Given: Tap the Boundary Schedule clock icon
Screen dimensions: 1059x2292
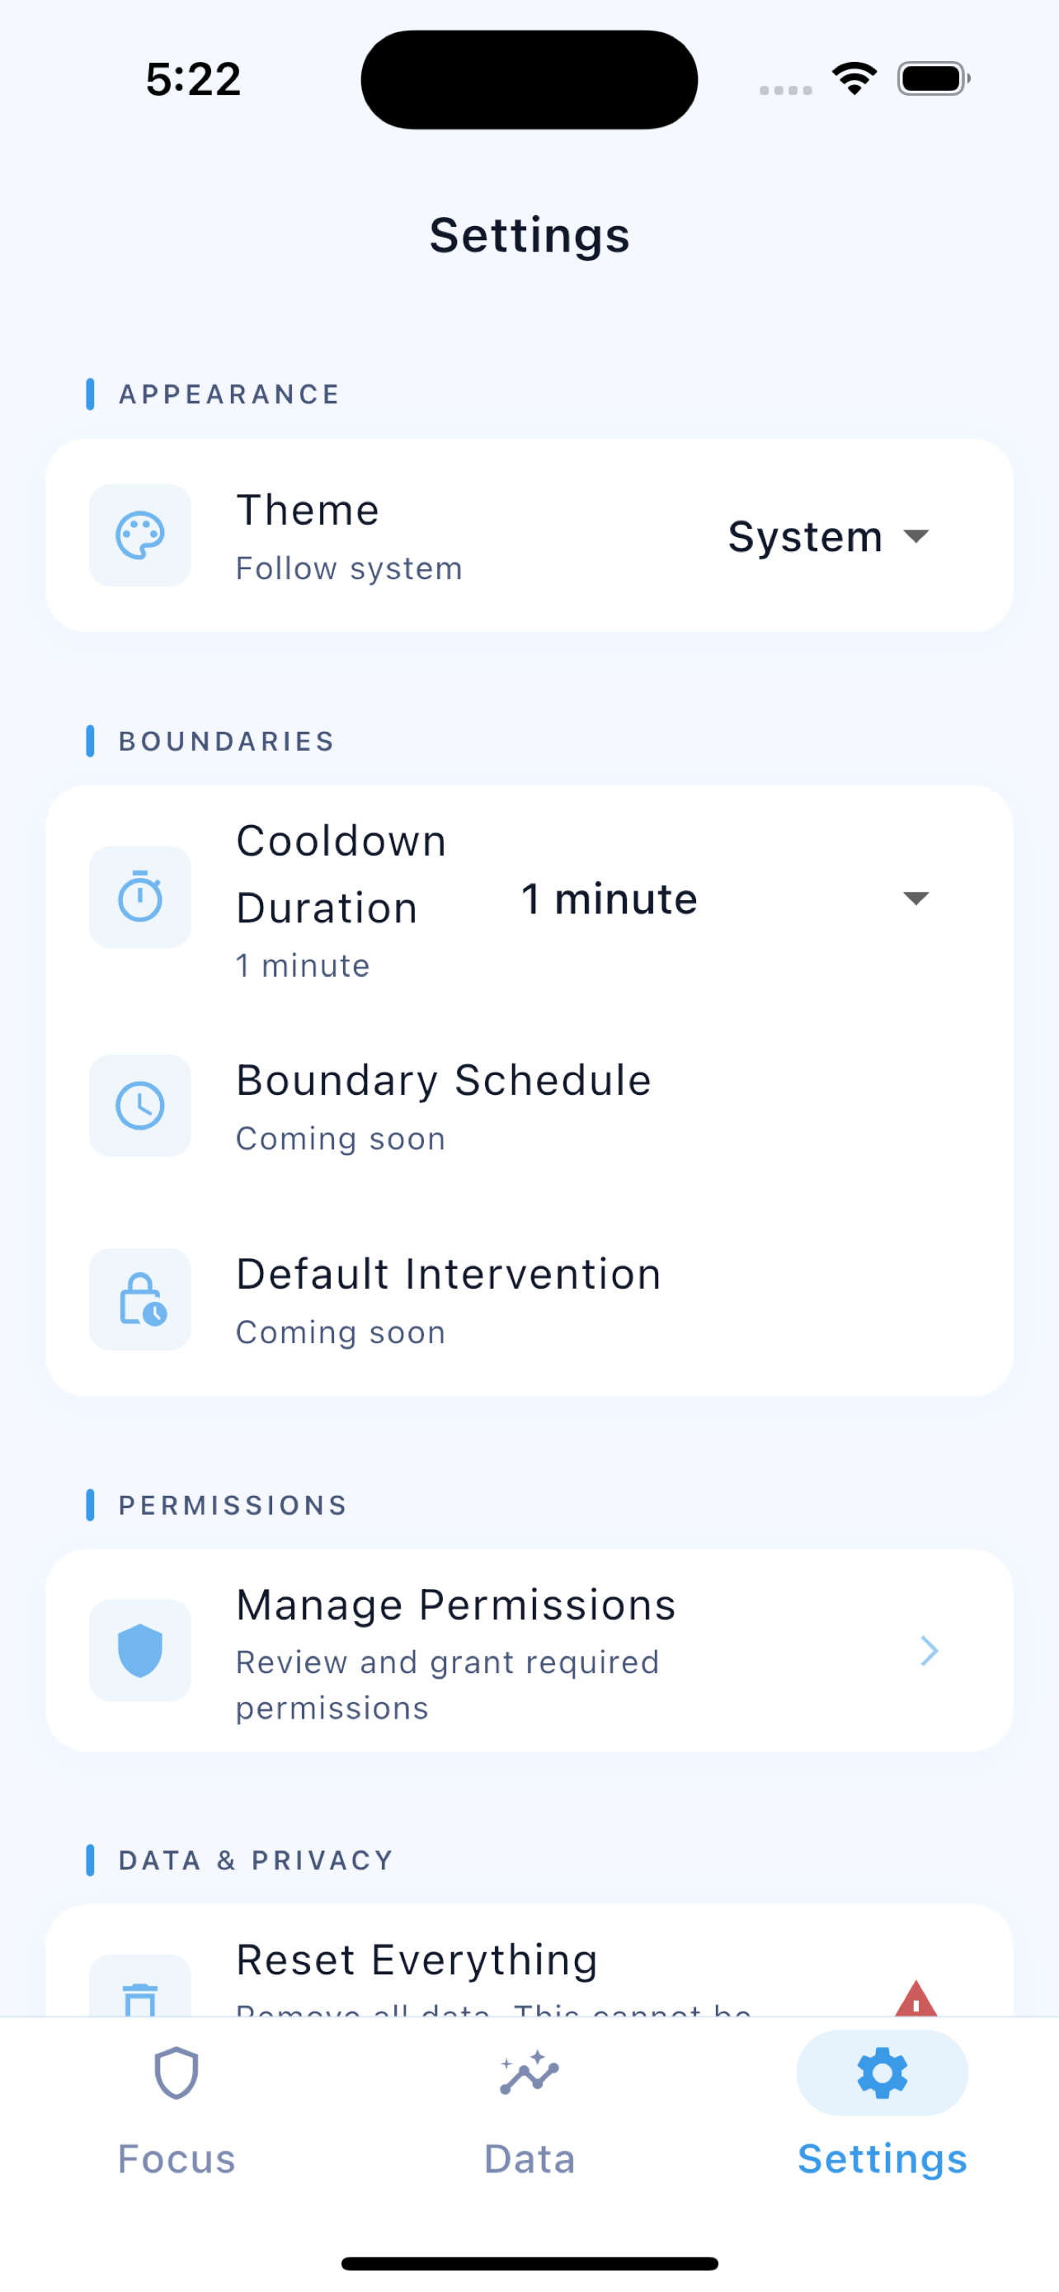Looking at the screenshot, I should (x=139, y=1106).
